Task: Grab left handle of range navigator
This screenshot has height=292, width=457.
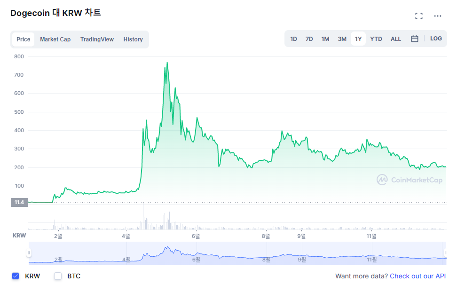Action: [x=29, y=253]
